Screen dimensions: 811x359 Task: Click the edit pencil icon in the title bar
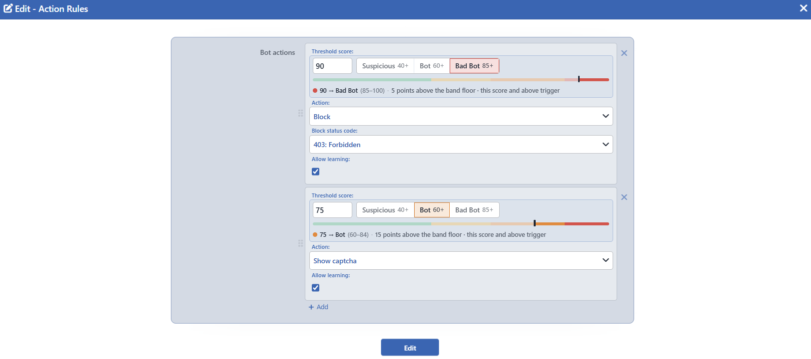click(8, 8)
